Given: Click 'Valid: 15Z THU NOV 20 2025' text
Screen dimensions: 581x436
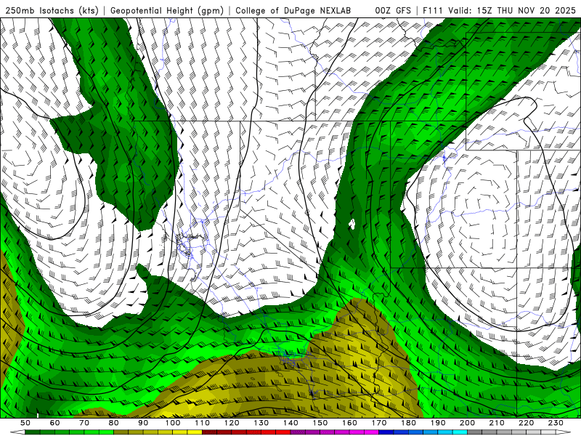Looking at the screenshot, I should pyautogui.click(x=512, y=10).
